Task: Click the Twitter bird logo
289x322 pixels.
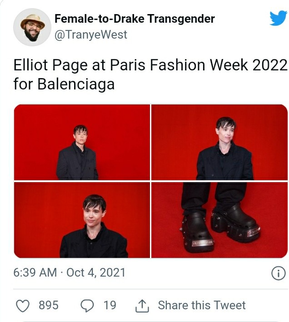Action: click(278, 18)
